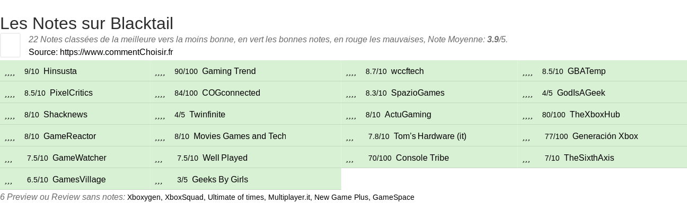687x203 pixels.
Task: Select the ActuGaming review
Action: [x=408, y=114]
